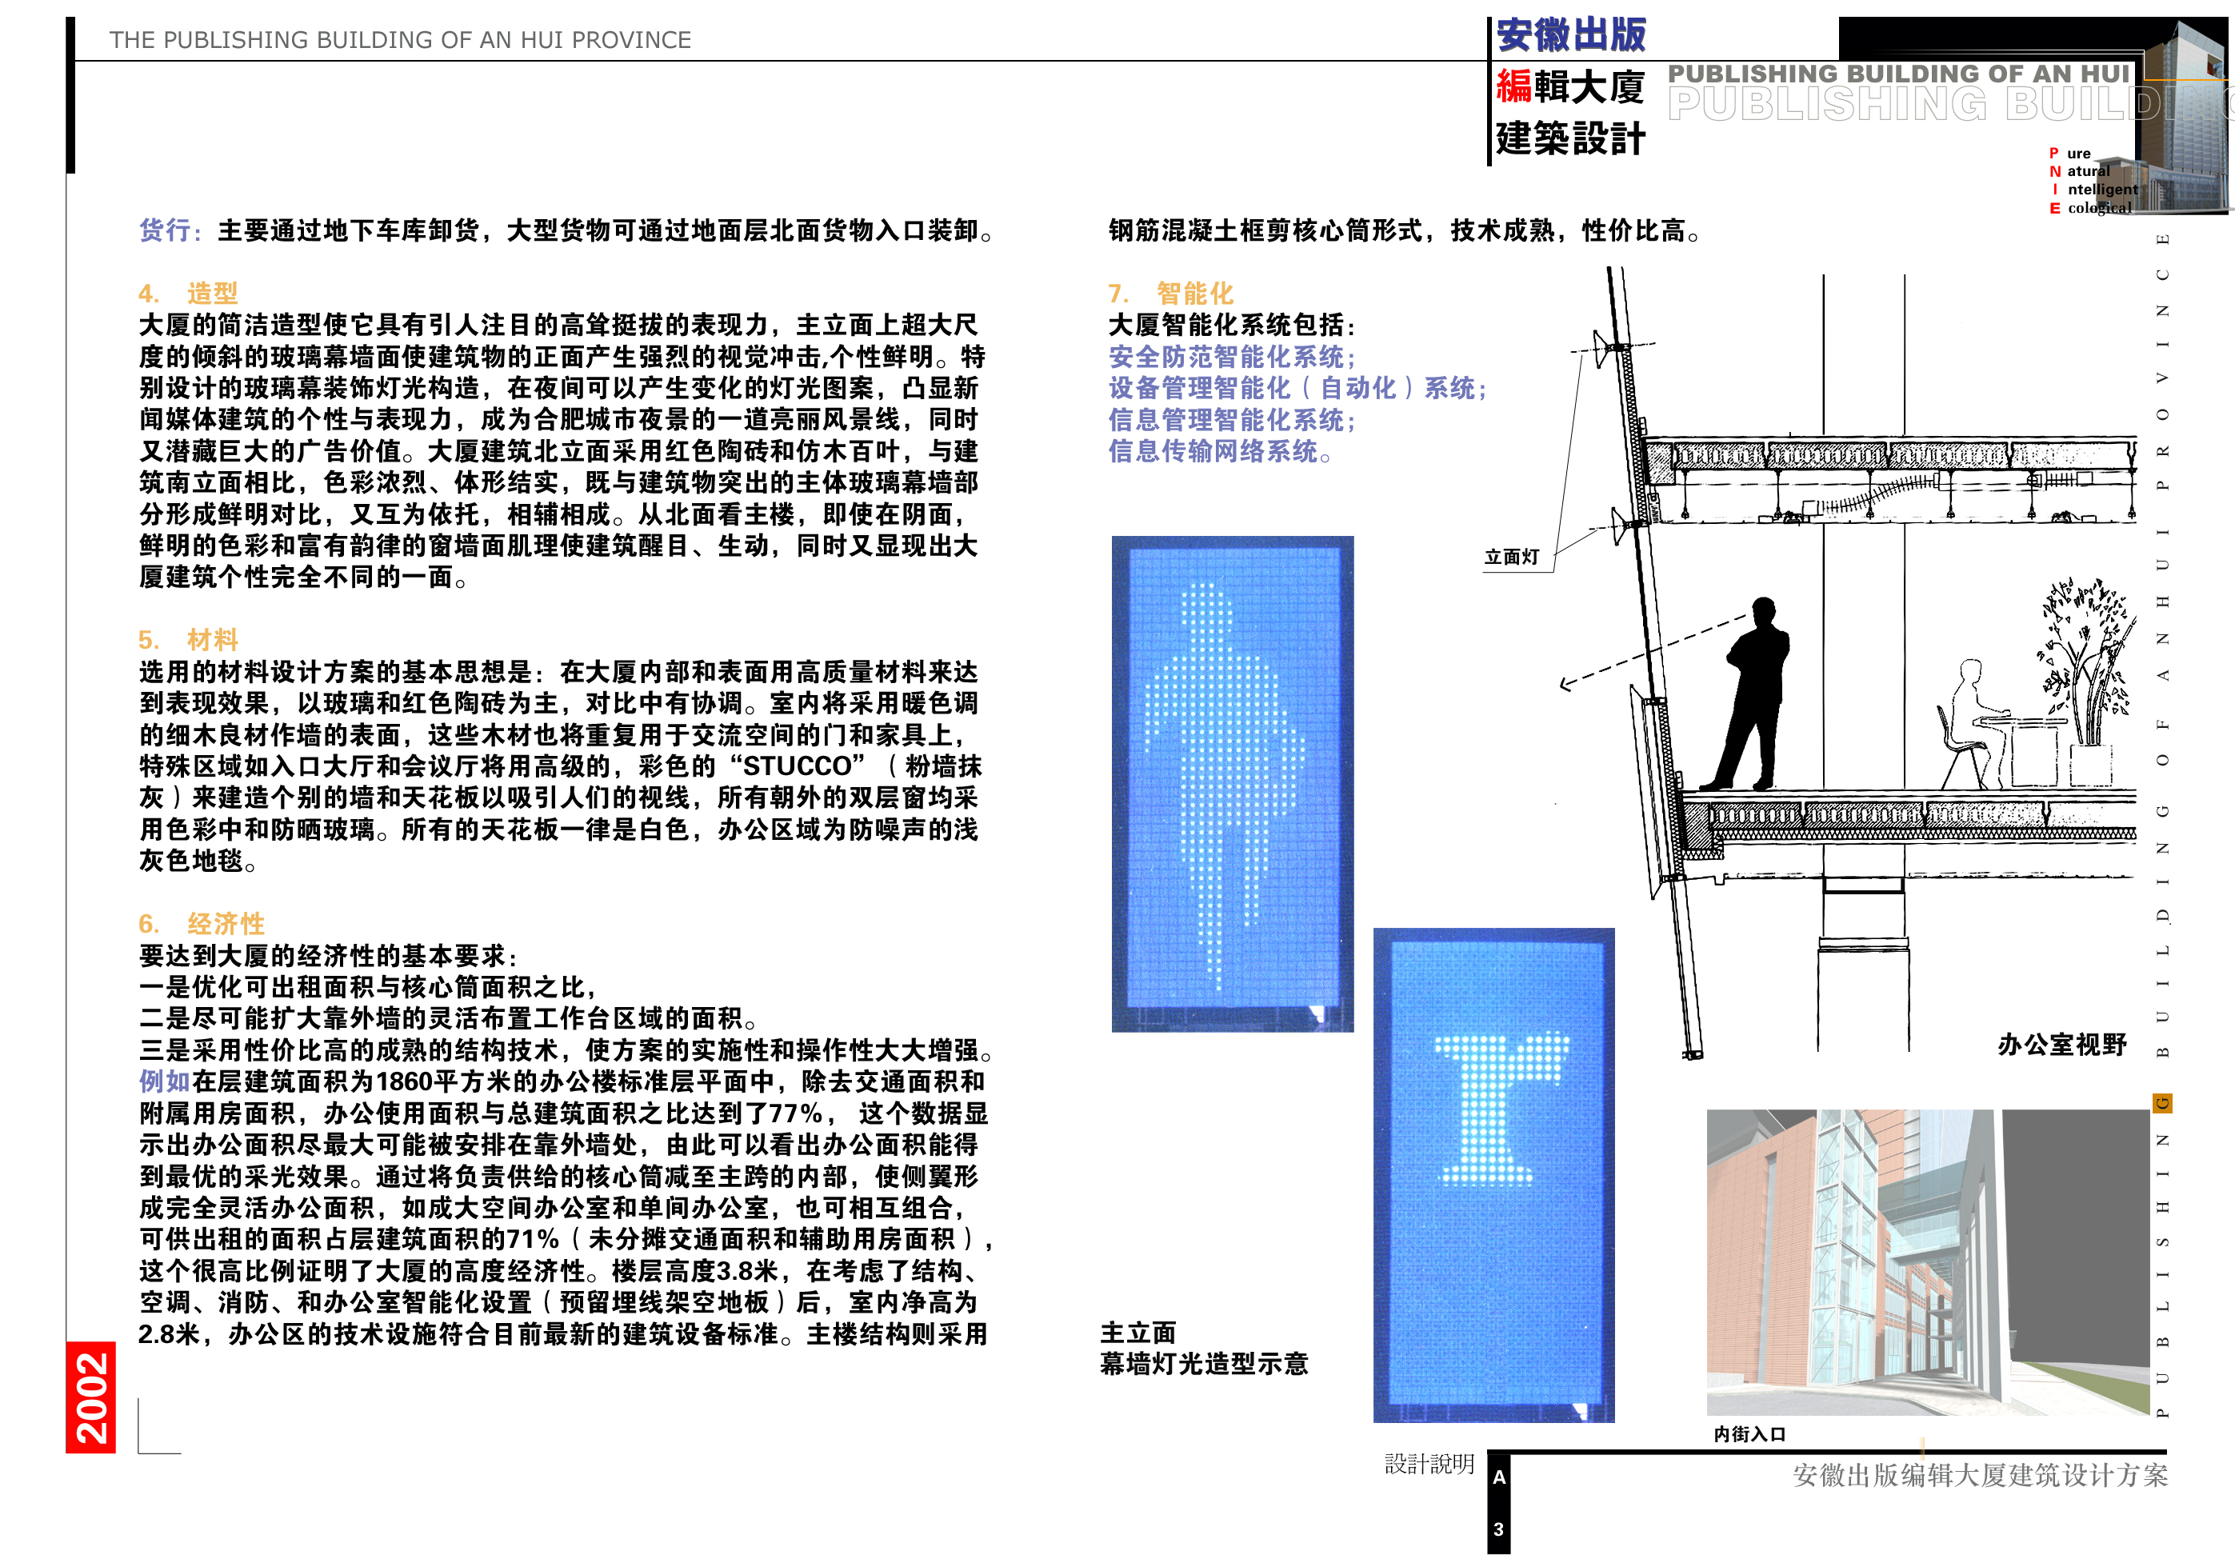Image resolution: width=2235 pixels, height=1563 pixels.
Task: Select the orange heading '5. 材料'
Action: (x=188, y=639)
